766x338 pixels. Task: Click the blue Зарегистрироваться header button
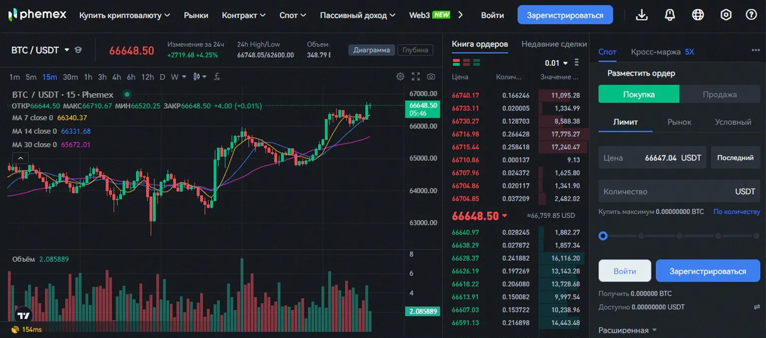pos(565,15)
